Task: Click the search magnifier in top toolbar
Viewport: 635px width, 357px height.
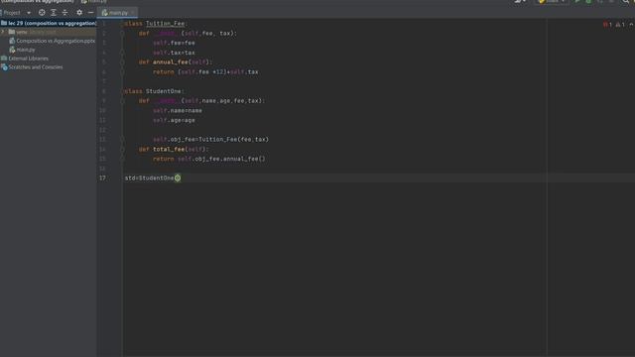Action: tap(626, 2)
